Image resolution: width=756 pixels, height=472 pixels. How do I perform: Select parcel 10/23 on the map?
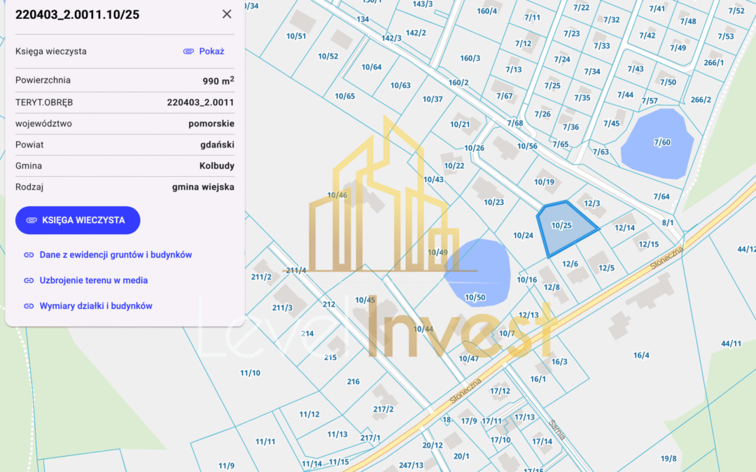click(493, 202)
